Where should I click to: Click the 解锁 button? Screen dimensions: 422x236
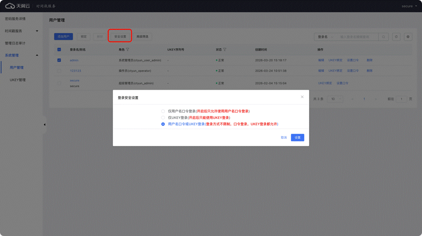(x=100, y=37)
